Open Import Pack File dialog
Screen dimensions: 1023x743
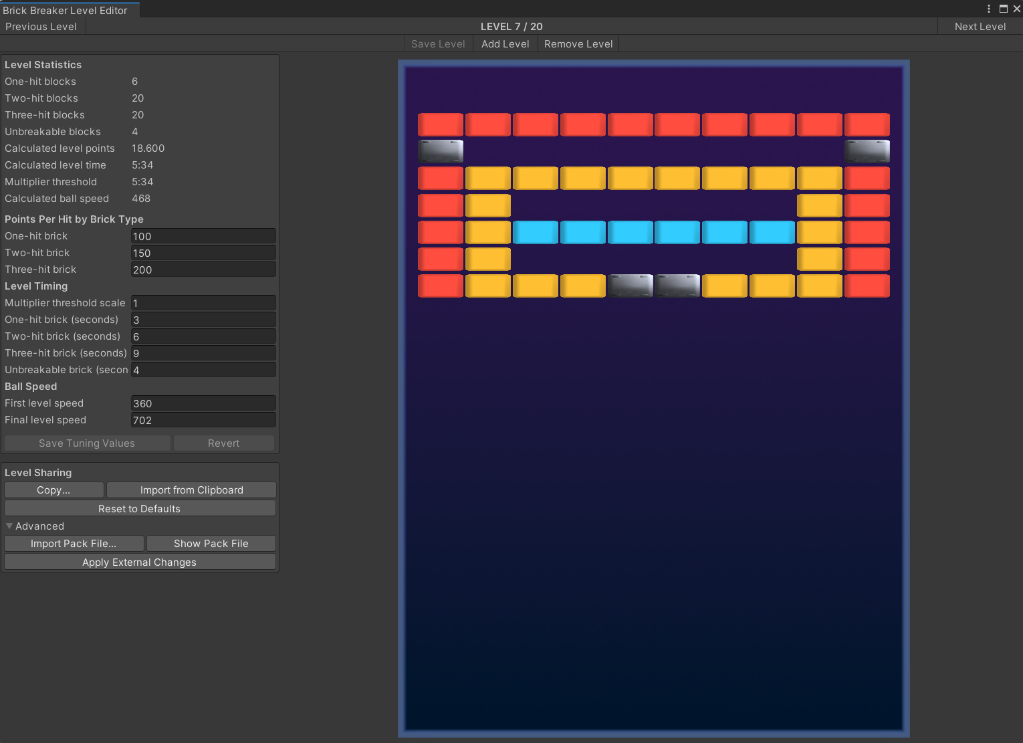tap(74, 544)
